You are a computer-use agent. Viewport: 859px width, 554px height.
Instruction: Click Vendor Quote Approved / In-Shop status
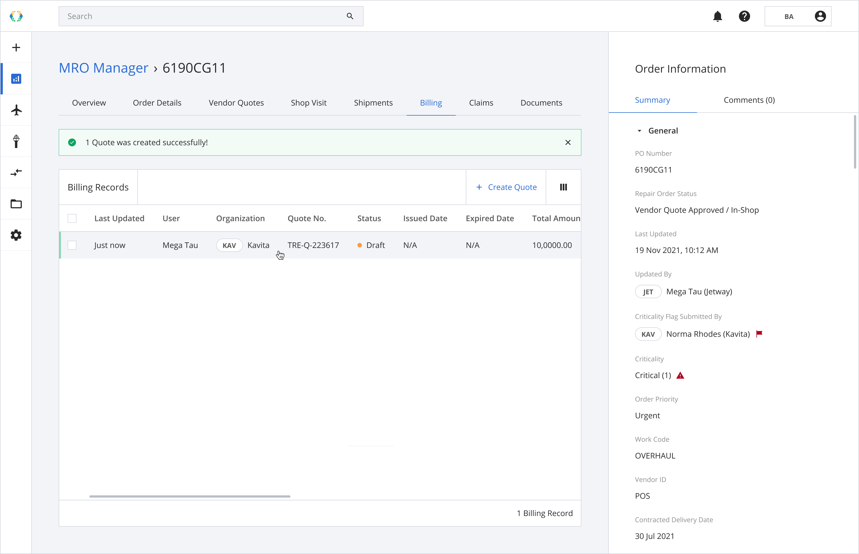[697, 210]
